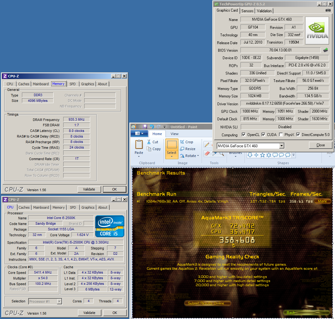Expand the Shapes gallery more arrow in Paint
This screenshot has height=319, width=335.
pyautogui.click(x=294, y=155)
